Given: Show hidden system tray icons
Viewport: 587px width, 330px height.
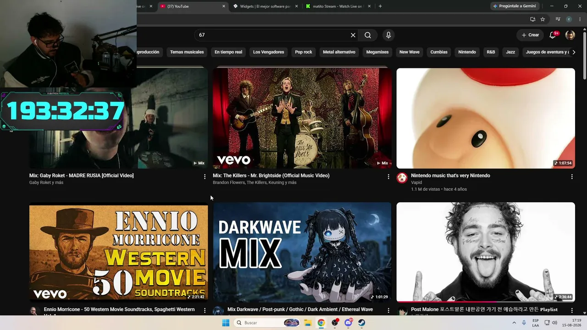Looking at the screenshot, I should 514,323.
